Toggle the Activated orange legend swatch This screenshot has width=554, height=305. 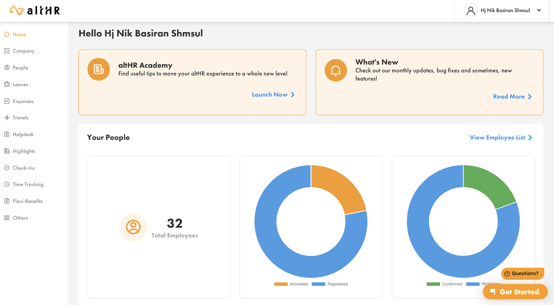coord(281,284)
